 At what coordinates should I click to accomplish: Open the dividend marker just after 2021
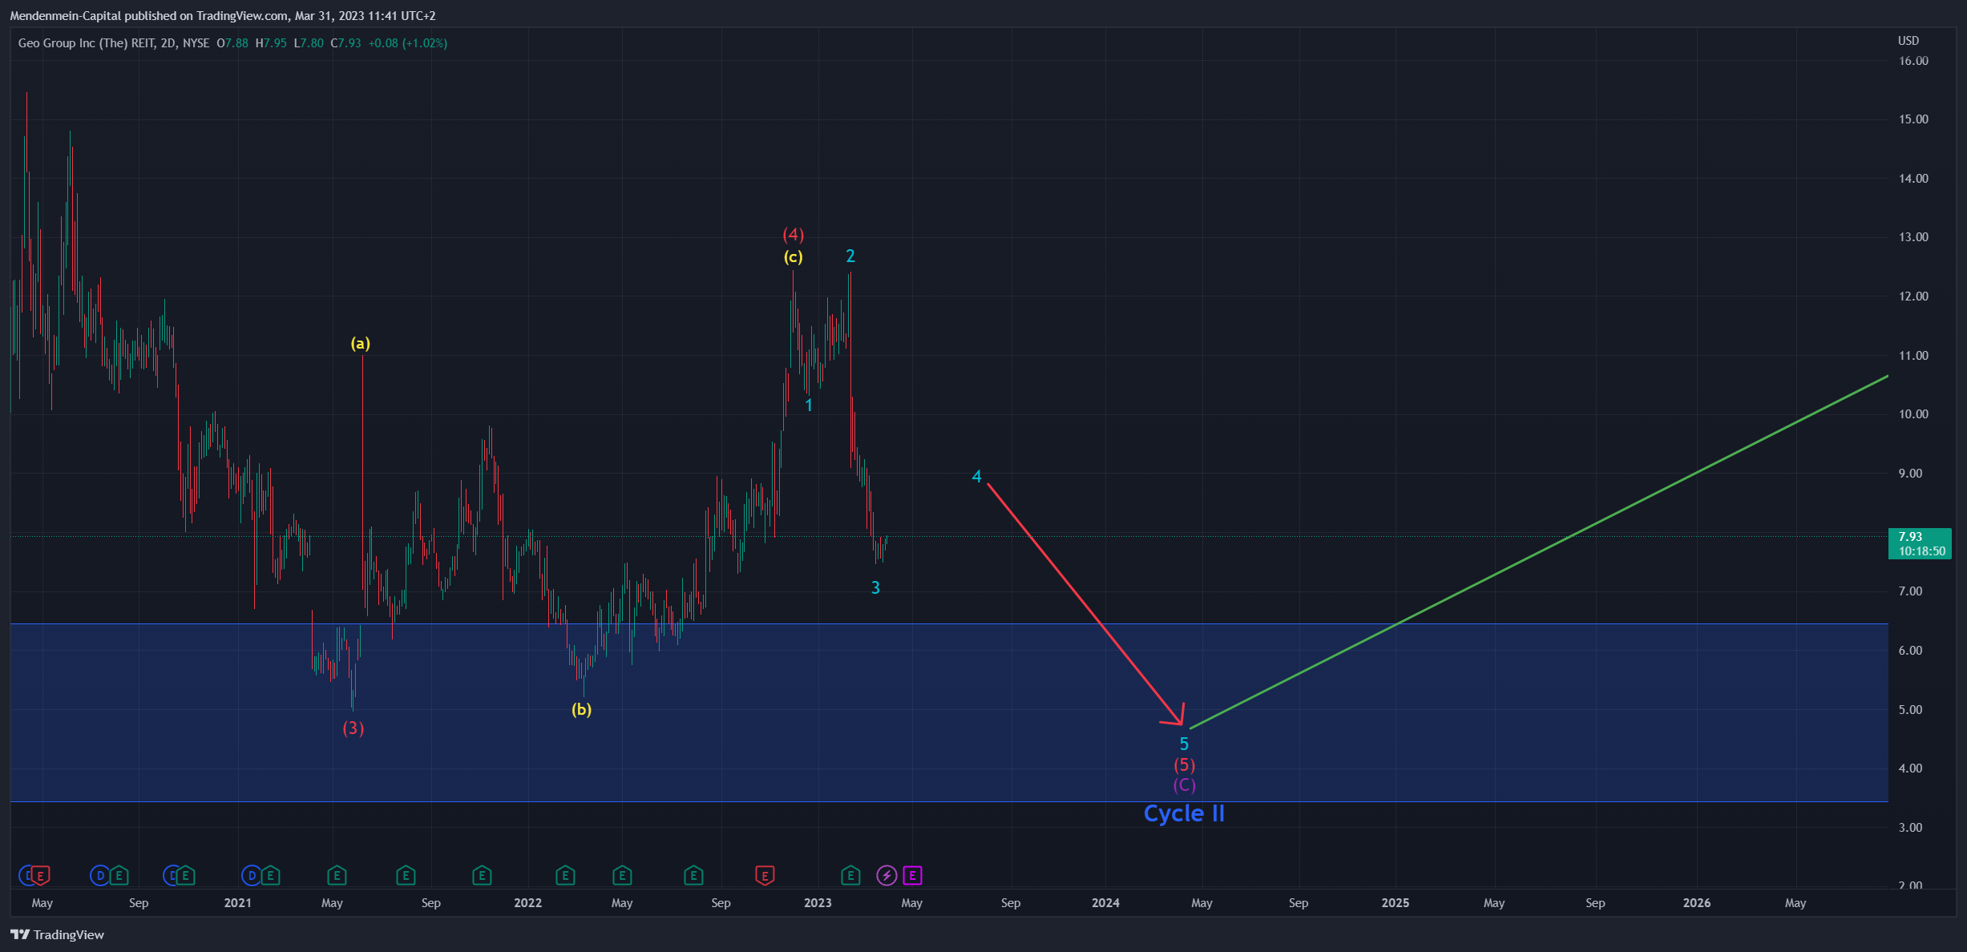[252, 876]
